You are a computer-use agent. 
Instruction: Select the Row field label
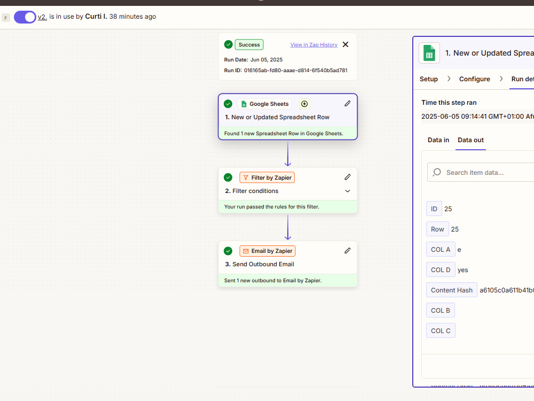[437, 229]
